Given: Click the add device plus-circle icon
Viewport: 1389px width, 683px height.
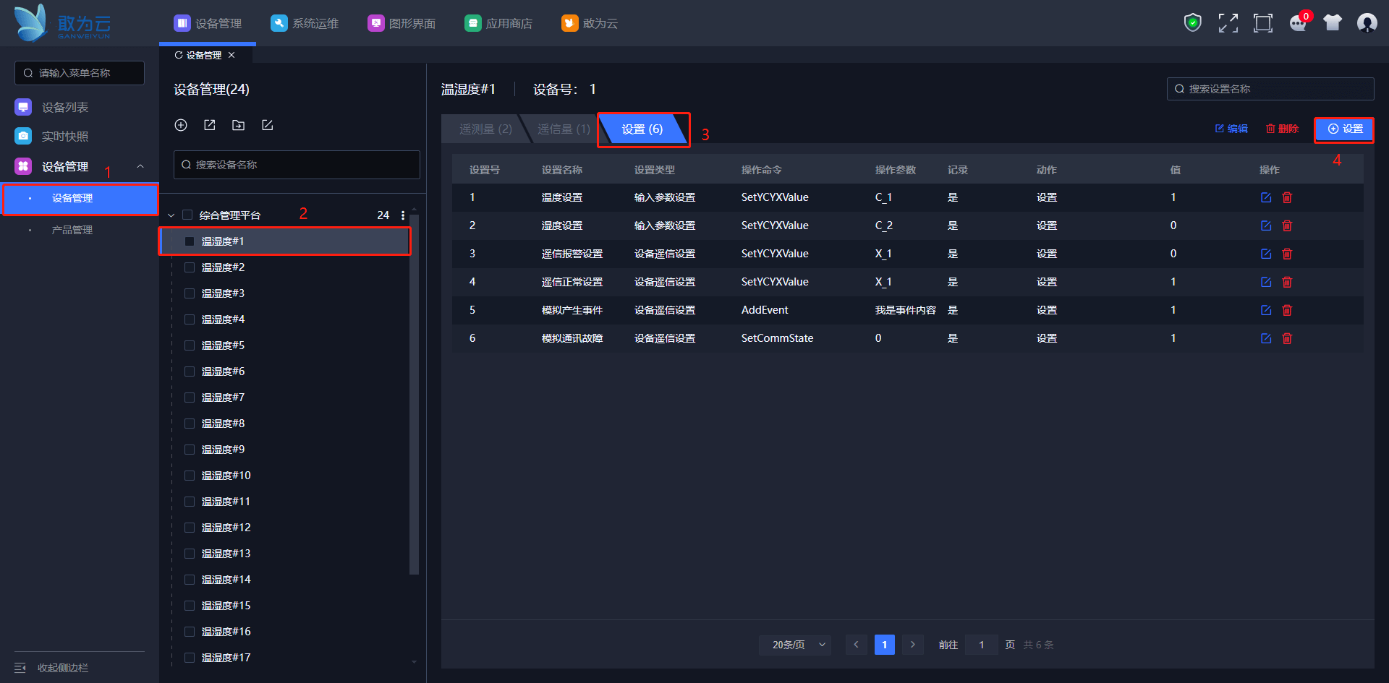Looking at the screenshot, I should click(181, 125).
